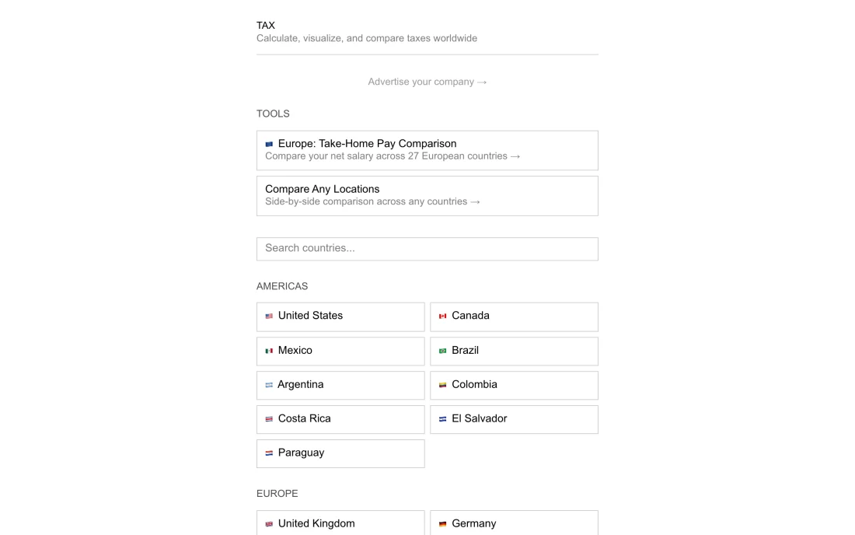Image resolution: width=855 pixels, height=535 pixels.
Task: Click the European Union flag icon
Action: [269, 144]
